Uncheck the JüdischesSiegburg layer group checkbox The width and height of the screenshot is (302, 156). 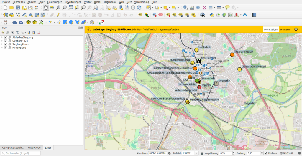(x=6, y=37)
